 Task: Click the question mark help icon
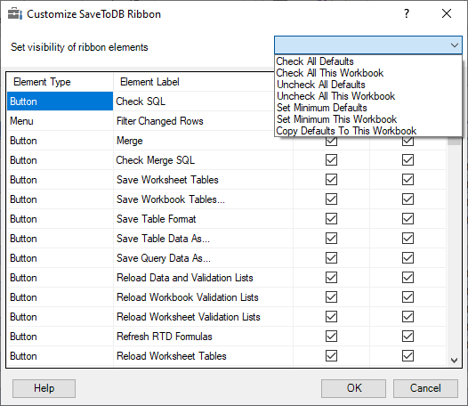[x=407, y=13]
